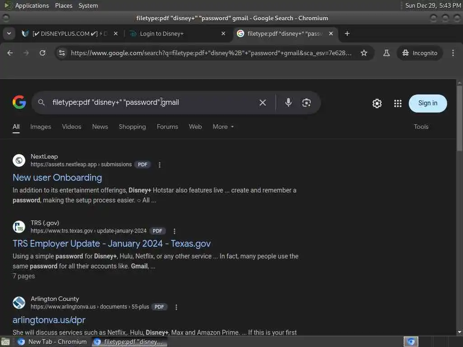Select the filetype:pdf Google search tab
Screen dimensions: 463x347
tap(285, 33)
